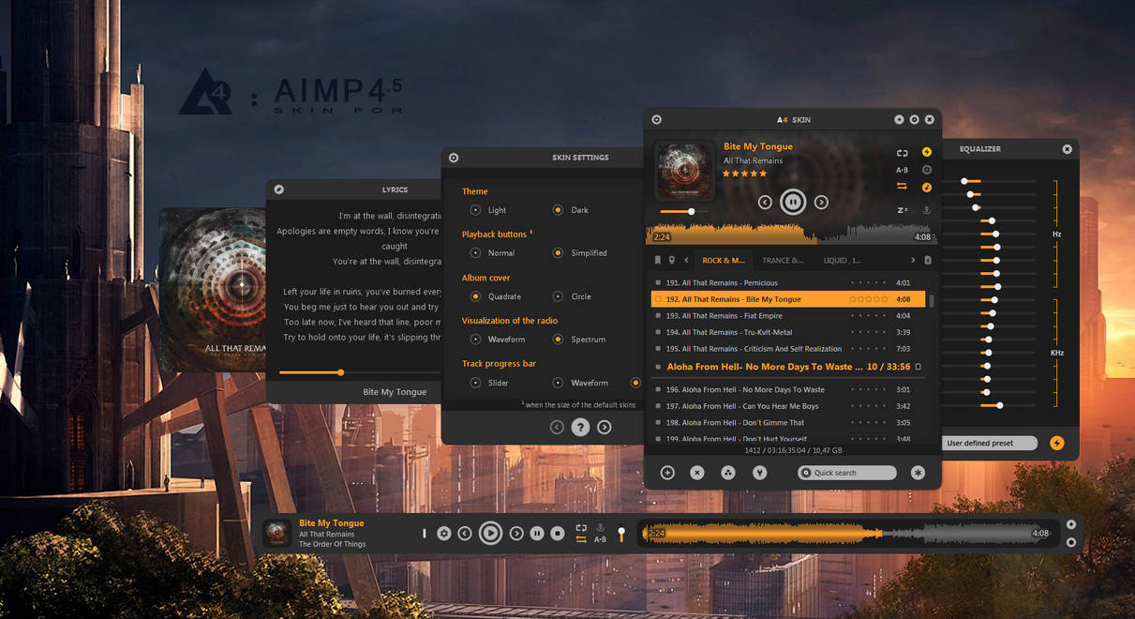Click the bookmark icon above the playlist
Screen dimensions: 1135x619
tap(658, 260)
